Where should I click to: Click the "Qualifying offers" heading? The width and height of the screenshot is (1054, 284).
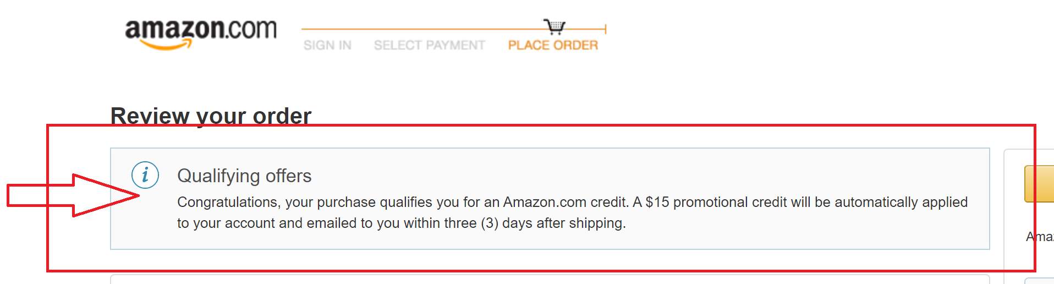pos(244,176)
